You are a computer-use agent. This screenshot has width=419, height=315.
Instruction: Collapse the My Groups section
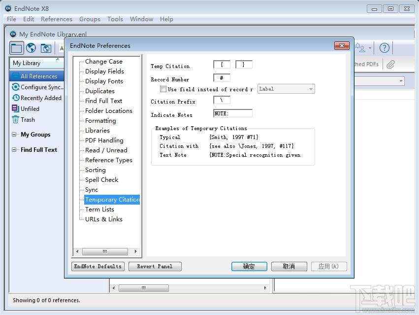[x=14, y=135]
